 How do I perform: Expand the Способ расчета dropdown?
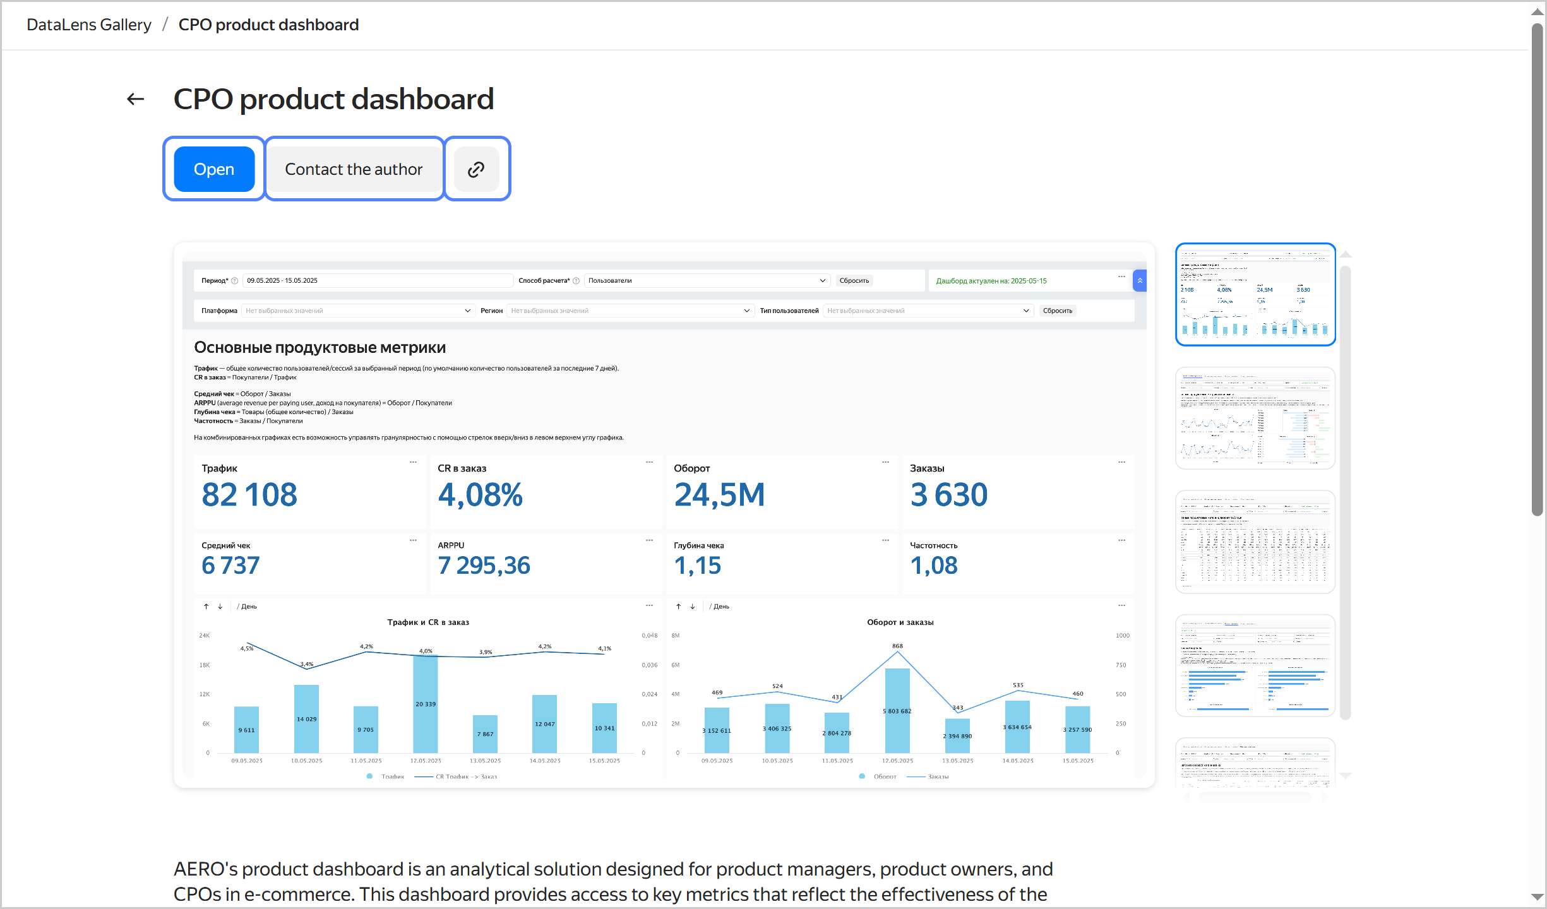click(x=707, y=280)
